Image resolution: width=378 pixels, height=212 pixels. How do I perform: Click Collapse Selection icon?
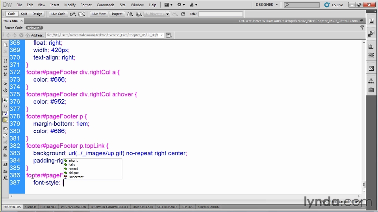pos(5,68)
